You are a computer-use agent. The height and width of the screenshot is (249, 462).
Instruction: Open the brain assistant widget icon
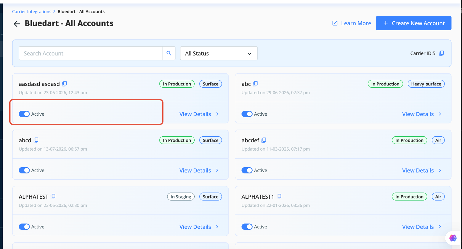pos(453,238)
